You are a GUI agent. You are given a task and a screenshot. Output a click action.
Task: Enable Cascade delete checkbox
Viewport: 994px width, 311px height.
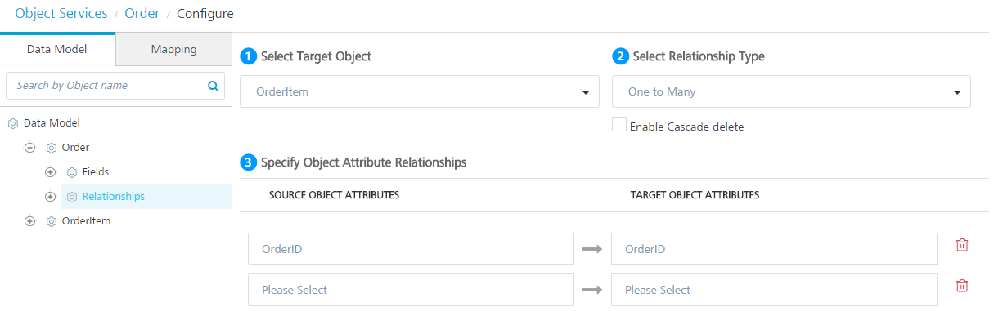coord(619,125)
